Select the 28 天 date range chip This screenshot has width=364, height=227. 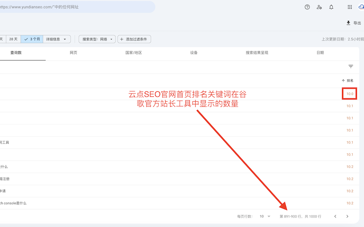coord(14,39)
